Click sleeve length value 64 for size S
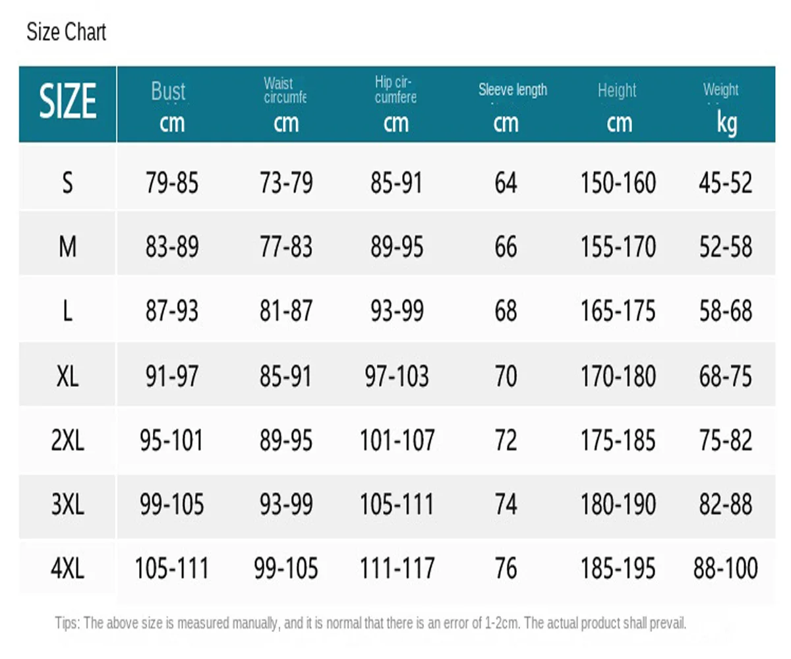Screen dimensions: 791x659 coord(506,183)
